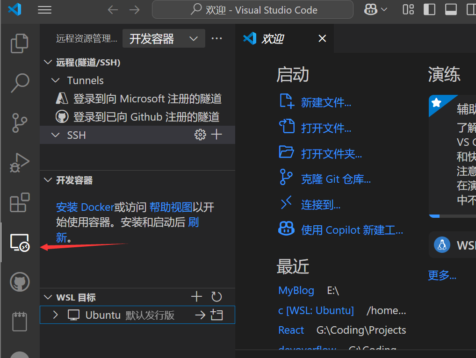Open the hamburger menu
Image resolution: width=476 pixels, height=358 pixels.
point(44,9)
